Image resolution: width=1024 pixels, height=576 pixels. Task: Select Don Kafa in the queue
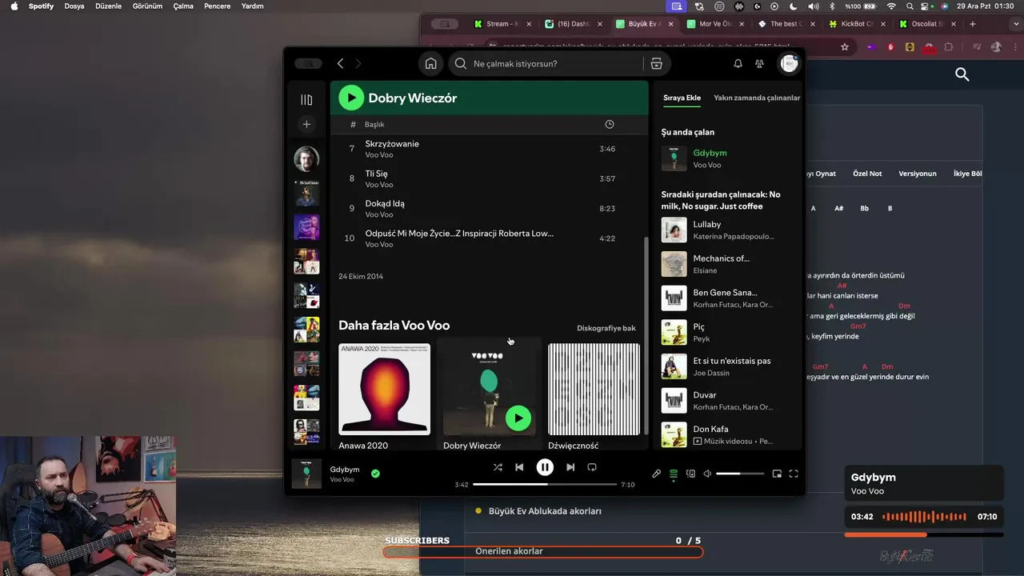coord(728,434)
